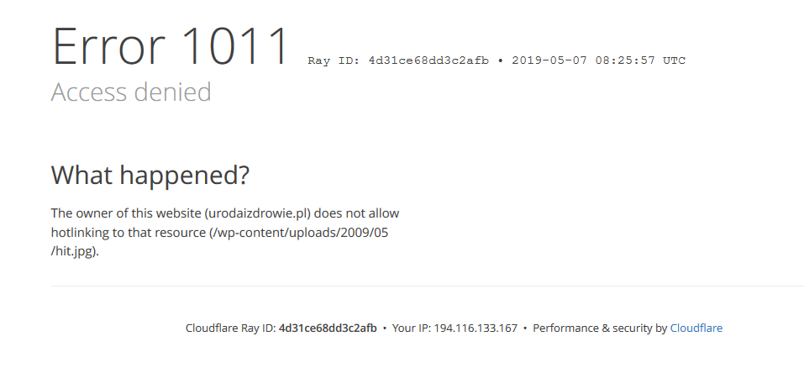Click the bullet separator before "Your IP"
This screenshot has width=804, height=373.
(x=385, y=328)
